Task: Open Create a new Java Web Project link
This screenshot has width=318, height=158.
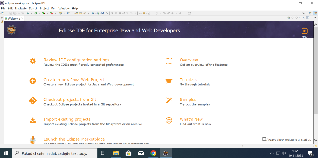Action: 74,80
